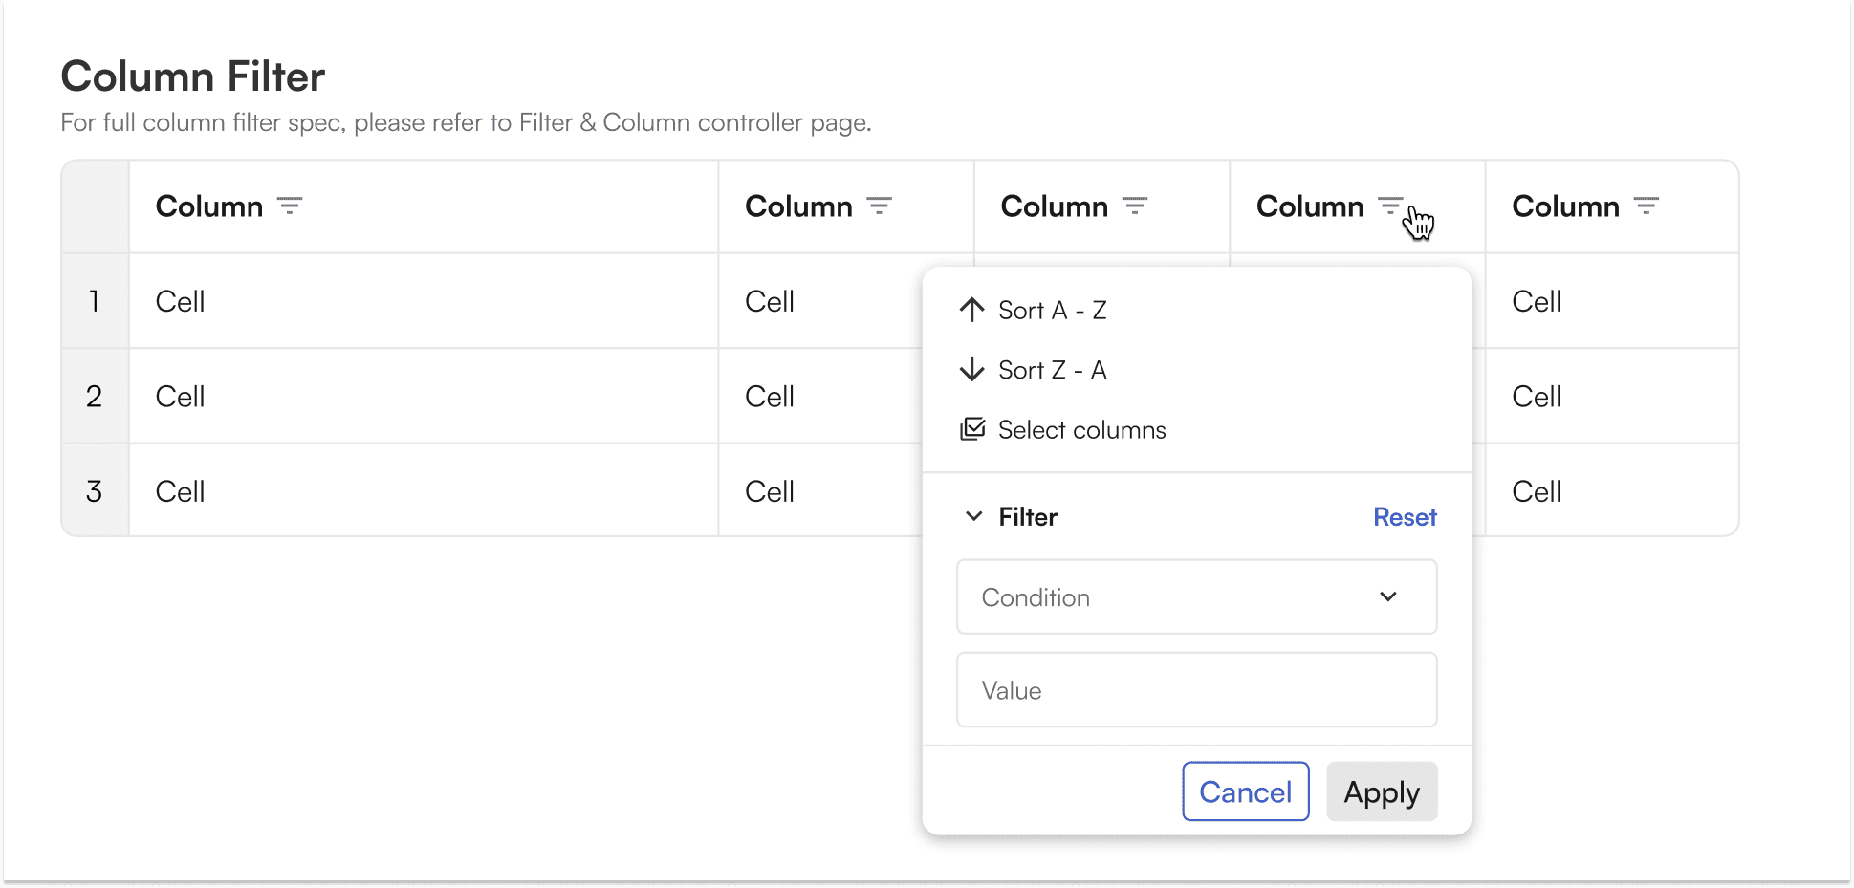
Task: Click filter icon in second Column header
Action: click(879, 206)
